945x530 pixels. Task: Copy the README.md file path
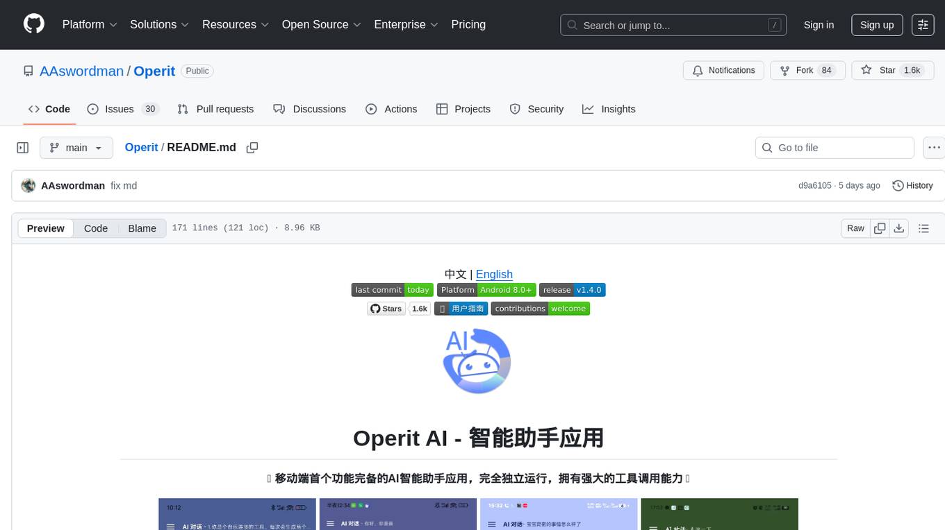click(252, 148)
